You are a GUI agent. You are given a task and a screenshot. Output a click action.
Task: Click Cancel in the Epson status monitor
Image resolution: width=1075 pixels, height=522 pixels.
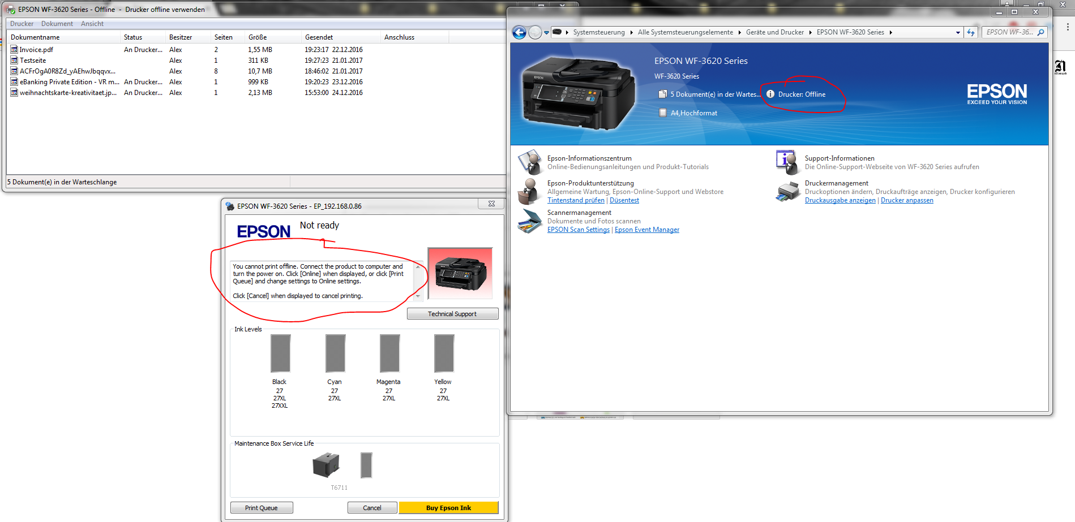coord(372,508)
